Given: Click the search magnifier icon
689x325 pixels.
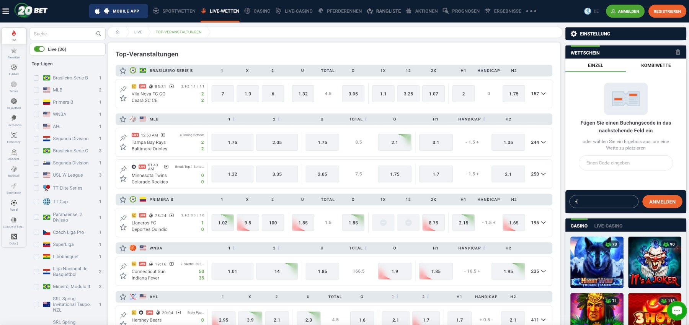Looking at the screenshot, I should [x=98, y=34].
